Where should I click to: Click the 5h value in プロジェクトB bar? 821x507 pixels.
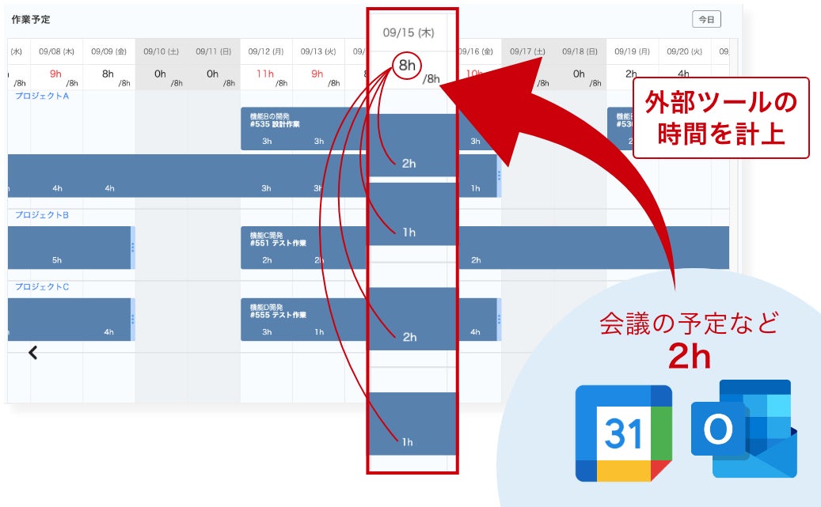coord(57,260)
